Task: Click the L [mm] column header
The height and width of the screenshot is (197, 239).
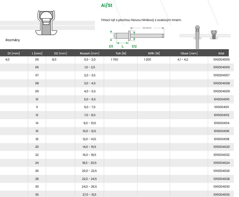Action: pyautogui.click(x=37, y=53)
